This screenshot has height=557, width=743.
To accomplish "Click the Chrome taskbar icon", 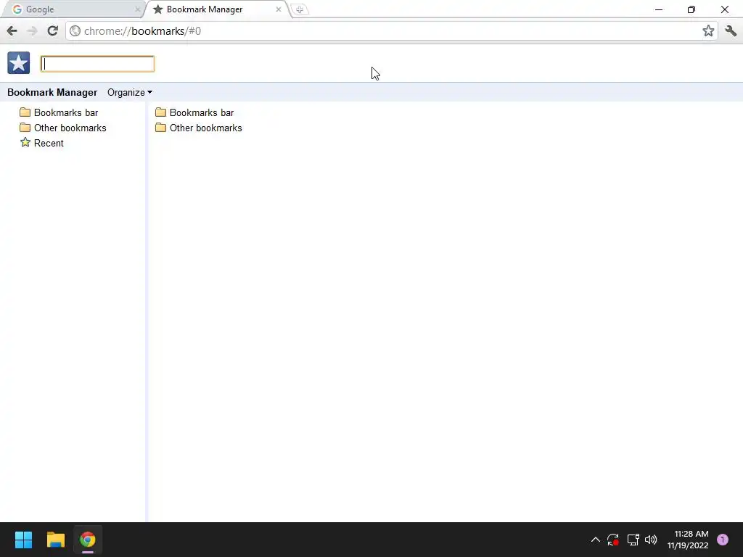I will [x=88, y=540].
